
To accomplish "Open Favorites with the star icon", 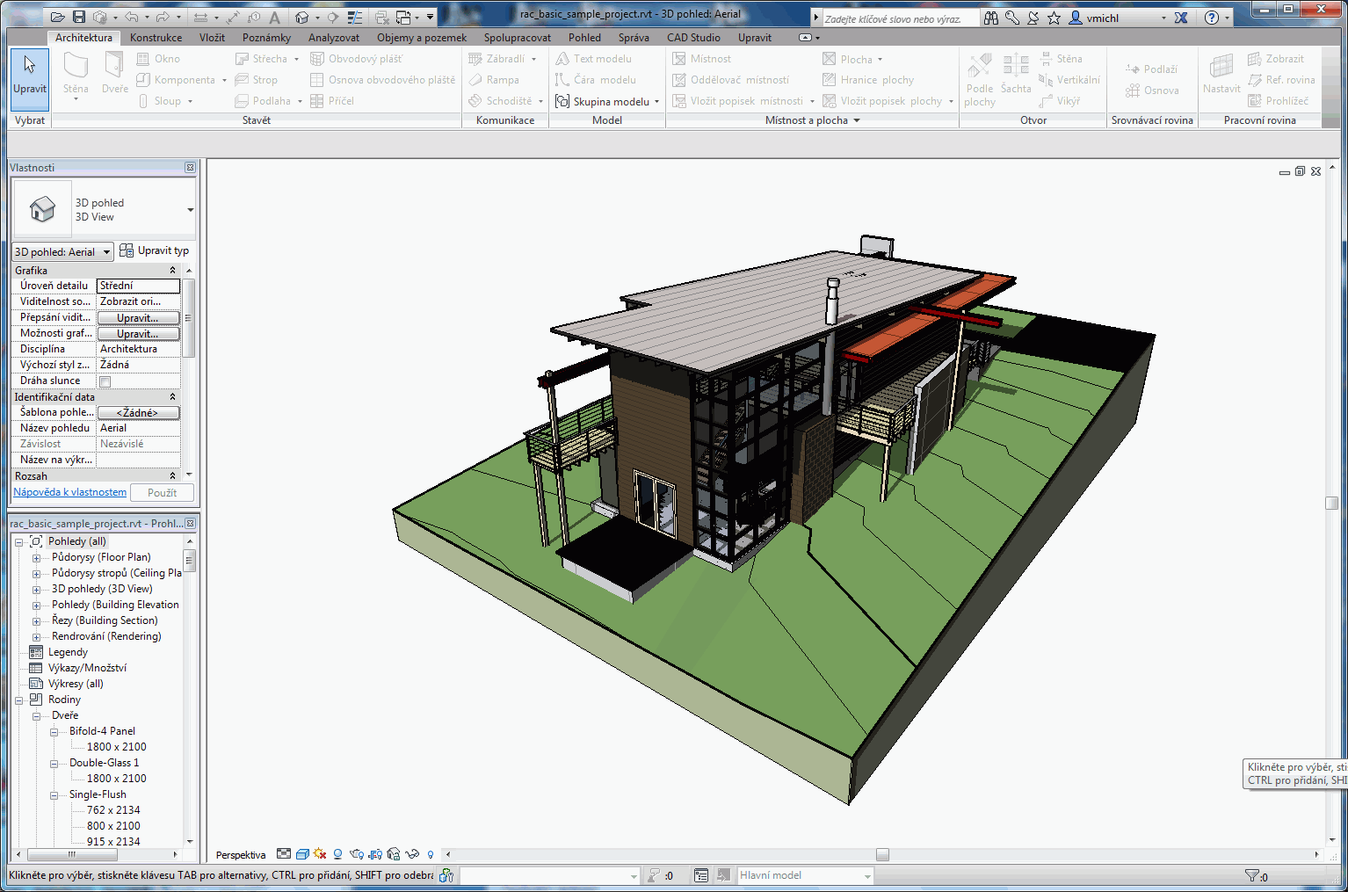I will (1054, 18).
